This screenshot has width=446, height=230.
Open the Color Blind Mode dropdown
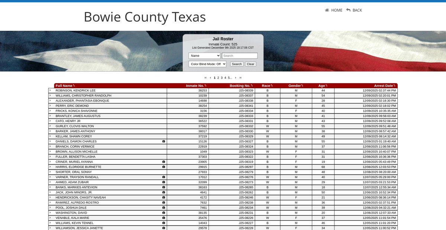coord(207,64)
